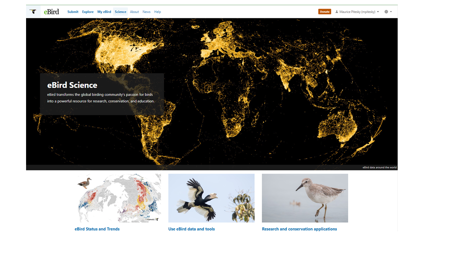Click the hummingbird logo icon
The height and width of the screenshot is (254, 451).
(x=33, y=11)
